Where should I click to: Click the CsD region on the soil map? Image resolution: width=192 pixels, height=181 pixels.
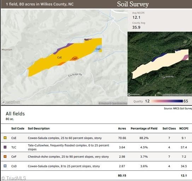pyautogui.click(x=98, y=49)
